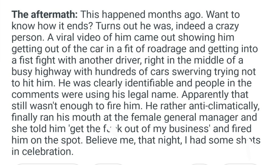
Task: Click the bold 'The aftermath:' heading
Action: click(x=44, y=14)
